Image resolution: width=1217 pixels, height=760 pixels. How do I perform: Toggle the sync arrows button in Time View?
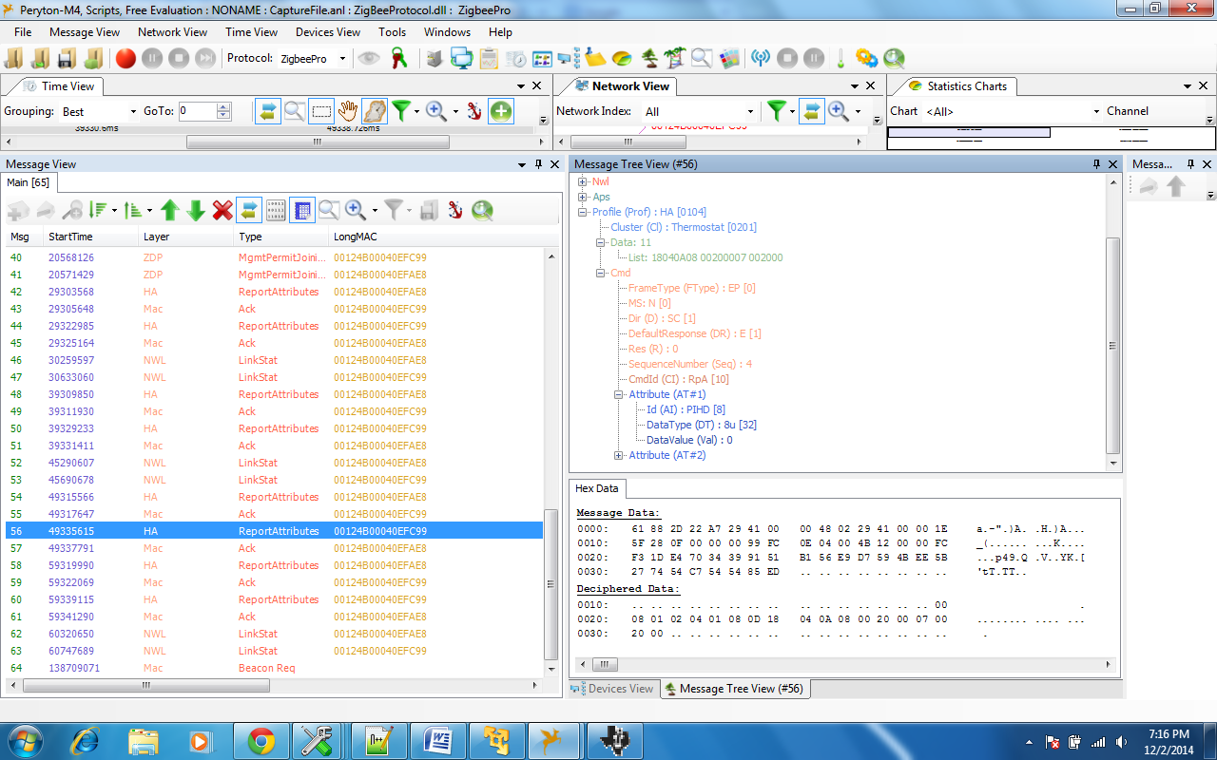[x=268, y=111]
